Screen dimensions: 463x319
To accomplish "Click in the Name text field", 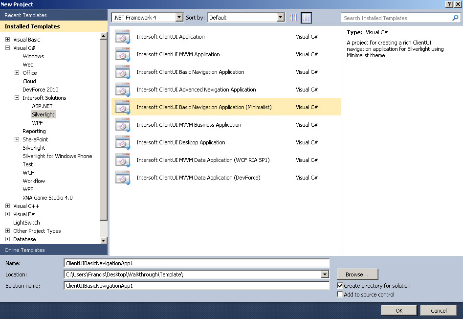I will 197,263.
